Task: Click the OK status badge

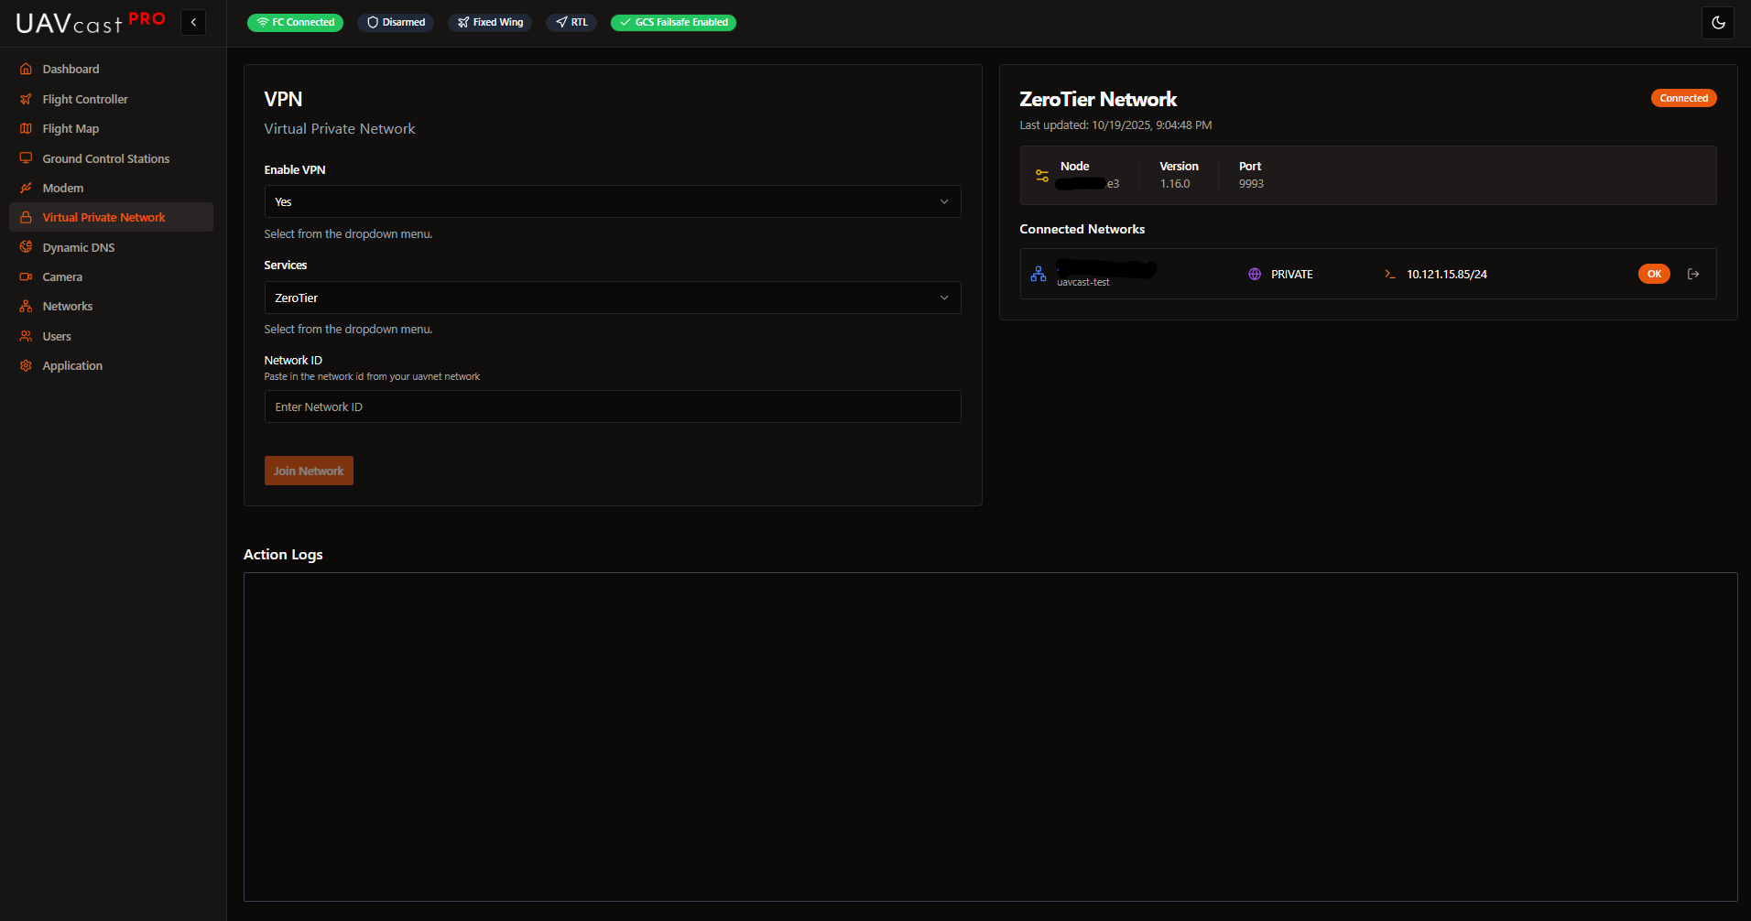Action: (x=1654, y=274)
